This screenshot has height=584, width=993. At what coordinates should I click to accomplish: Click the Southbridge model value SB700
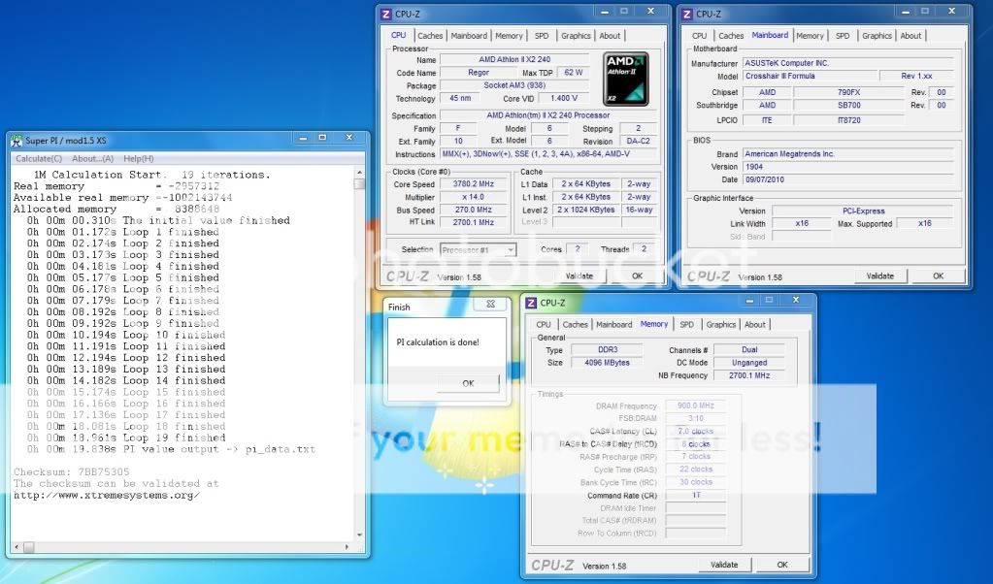848,105
